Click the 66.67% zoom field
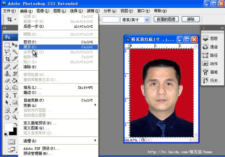225x157 pixels. click(x=131, y=140)
